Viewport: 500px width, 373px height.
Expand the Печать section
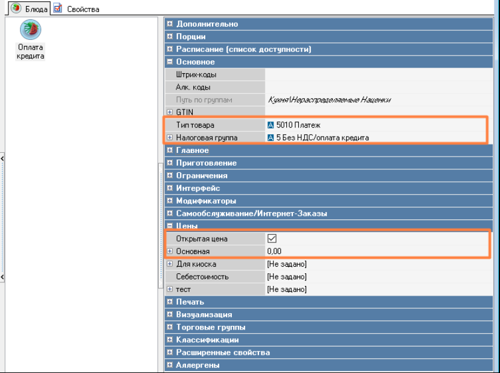[170, 302]
